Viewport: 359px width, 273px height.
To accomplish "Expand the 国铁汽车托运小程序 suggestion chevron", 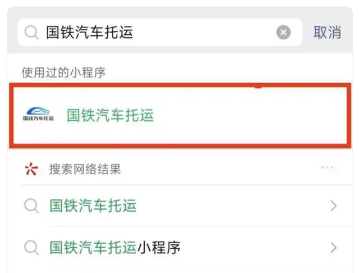I will [x=334, y=248].
